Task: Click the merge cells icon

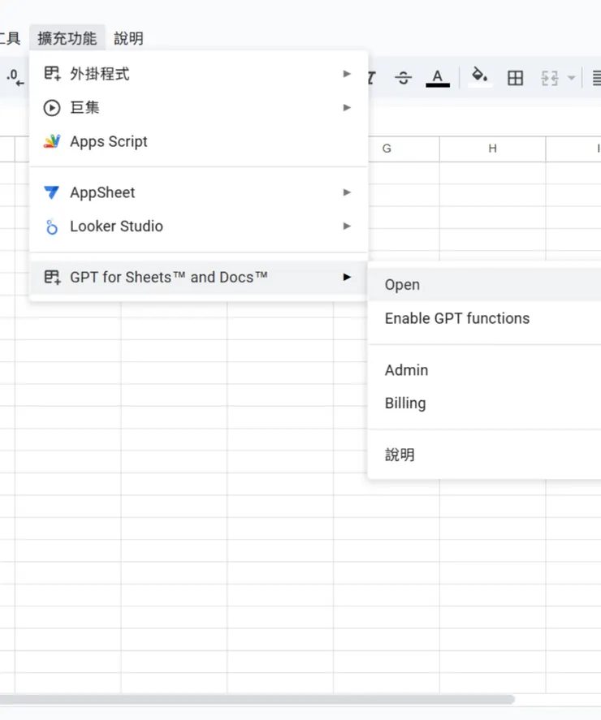Action: click(550, 78)
